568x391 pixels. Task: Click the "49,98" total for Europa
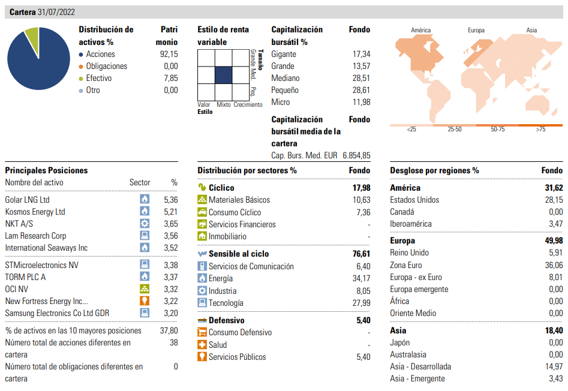[554, 240]
